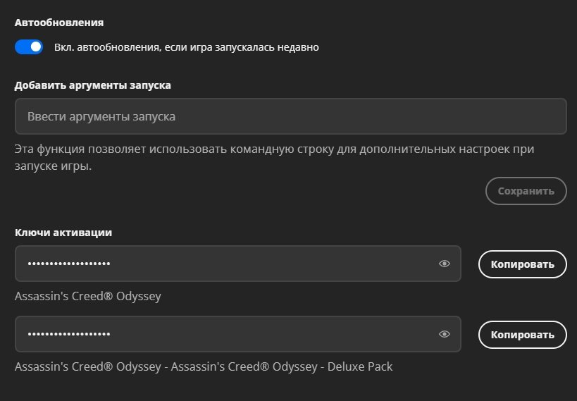
Task: Click the Ввести аргументы запуска placeholder text
Action: coord(101,116)
